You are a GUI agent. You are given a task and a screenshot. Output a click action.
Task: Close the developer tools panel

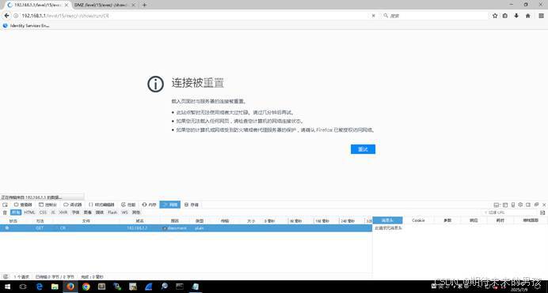tap(544, 205)
